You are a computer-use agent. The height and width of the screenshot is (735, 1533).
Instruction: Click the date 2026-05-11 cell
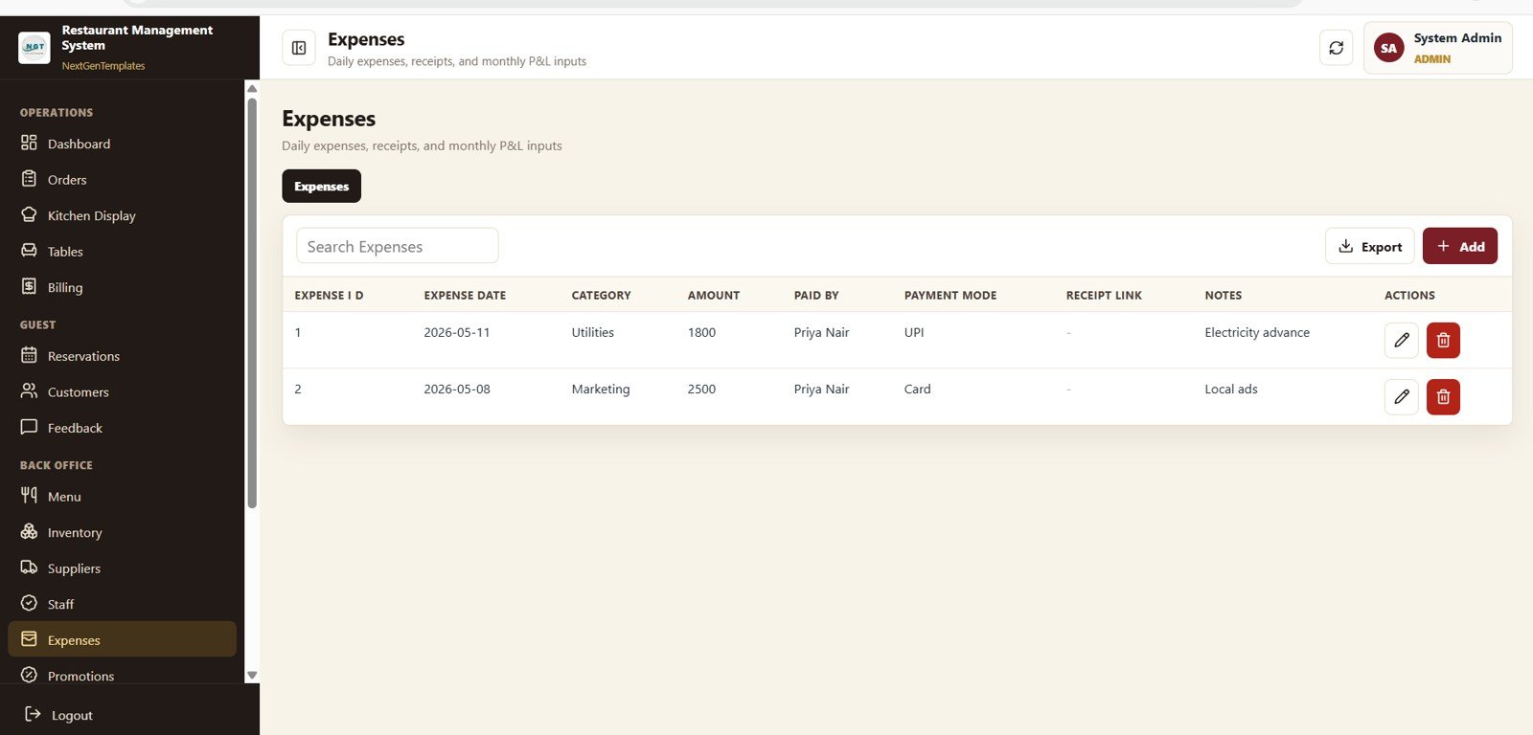point(456,332)
